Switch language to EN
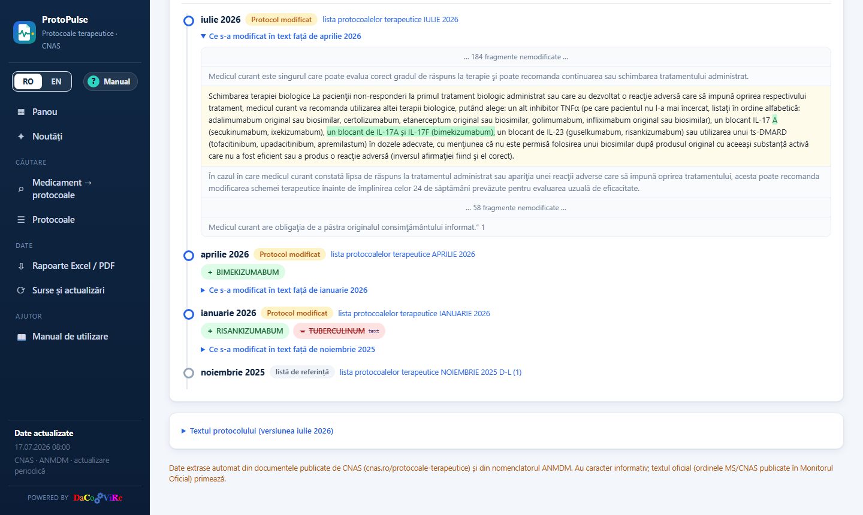The height and width of the screenshot is (515, 863). pos(56,81)
